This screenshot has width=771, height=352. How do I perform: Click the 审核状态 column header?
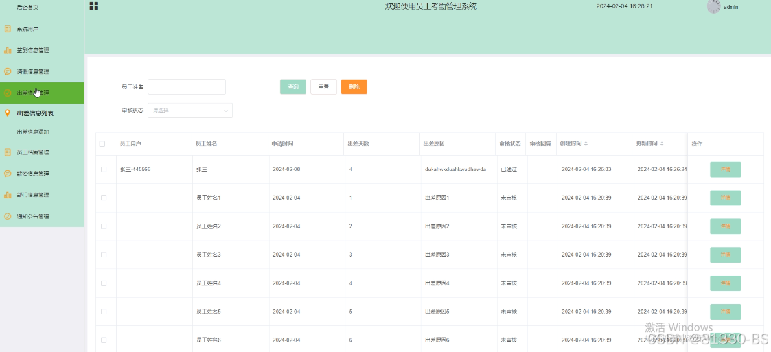coord(510,144)
